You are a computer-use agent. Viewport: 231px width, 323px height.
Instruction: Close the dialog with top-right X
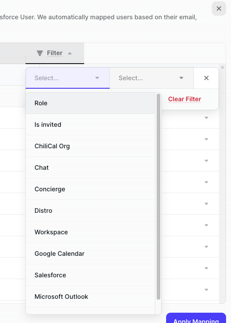pos(218,9)
